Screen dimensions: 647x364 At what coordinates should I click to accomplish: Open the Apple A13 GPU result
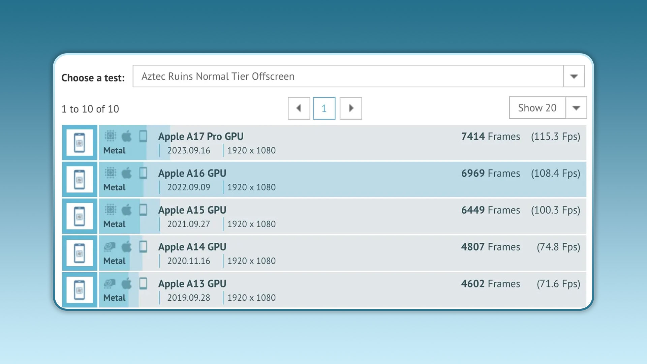(x=192, y=284)
